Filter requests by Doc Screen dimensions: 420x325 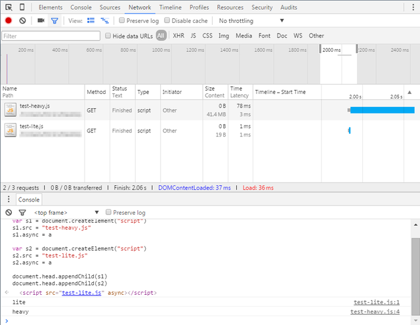click(282, 35)
